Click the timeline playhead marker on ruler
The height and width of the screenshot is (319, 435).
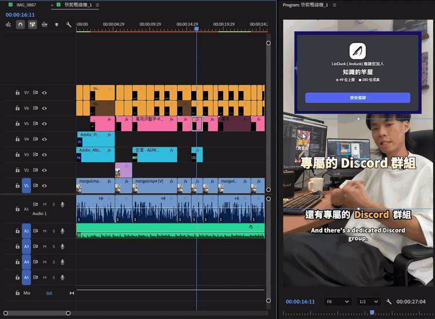tap(196, 29)
